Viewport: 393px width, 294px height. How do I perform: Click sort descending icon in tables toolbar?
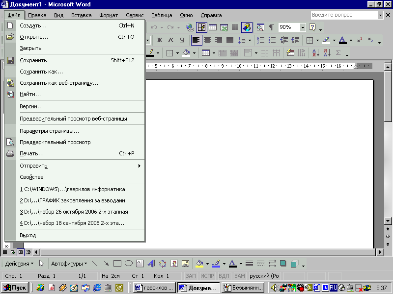(327, 53)
